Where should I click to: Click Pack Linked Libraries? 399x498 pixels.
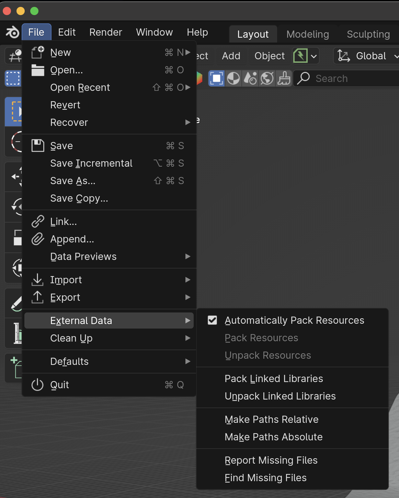(x=293, y=379)
